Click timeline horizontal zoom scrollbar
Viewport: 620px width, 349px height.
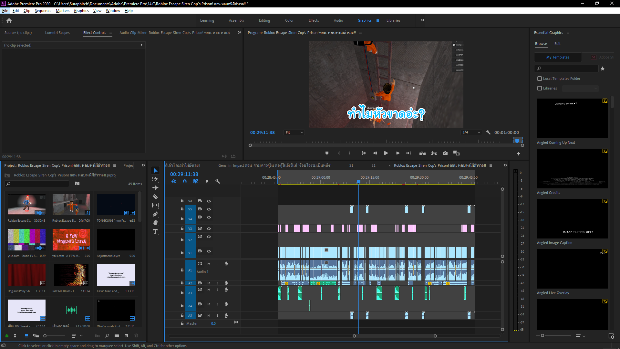395,336
